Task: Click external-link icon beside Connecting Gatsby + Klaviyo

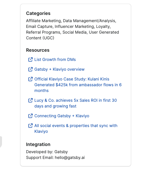Action: 30,116
